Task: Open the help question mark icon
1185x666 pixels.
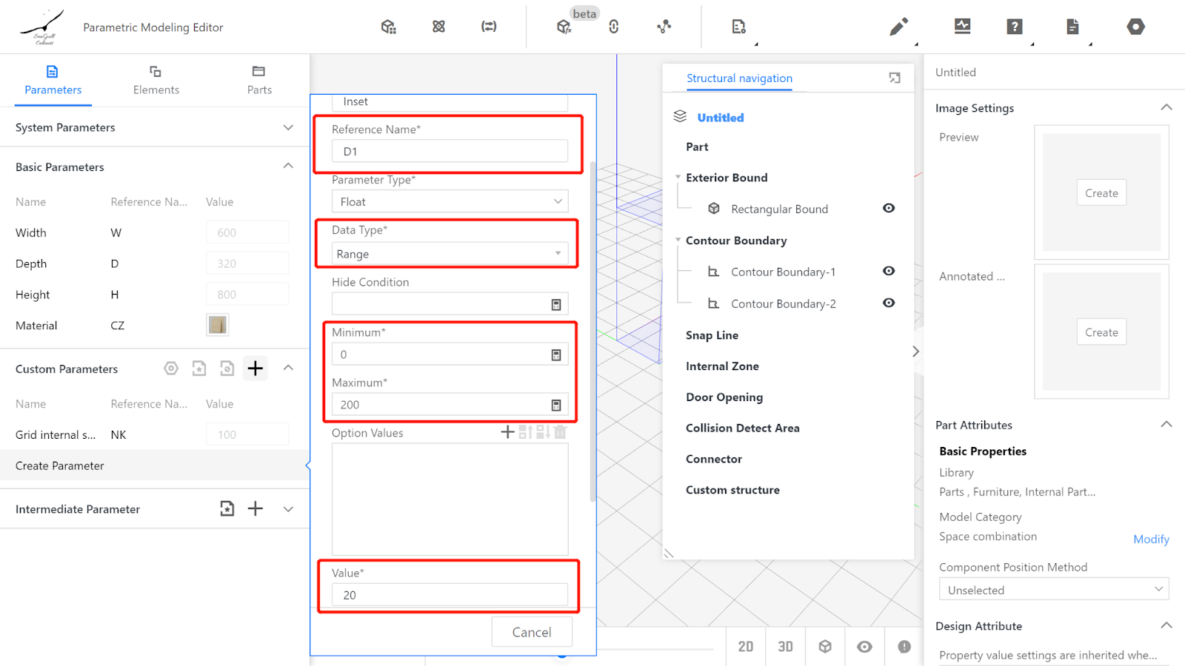Action: [1014, 27]
